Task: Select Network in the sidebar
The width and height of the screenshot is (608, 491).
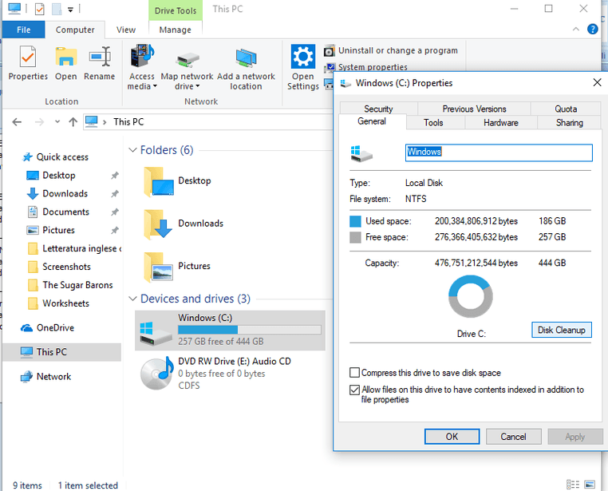Action: coord(53,377)
